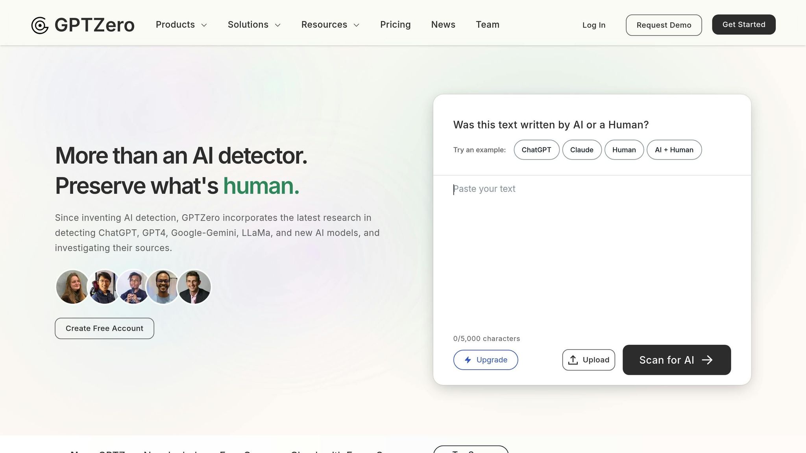806x453 pixels.
Task: Click the first team member avatar photo
Action: pos(72,287)
